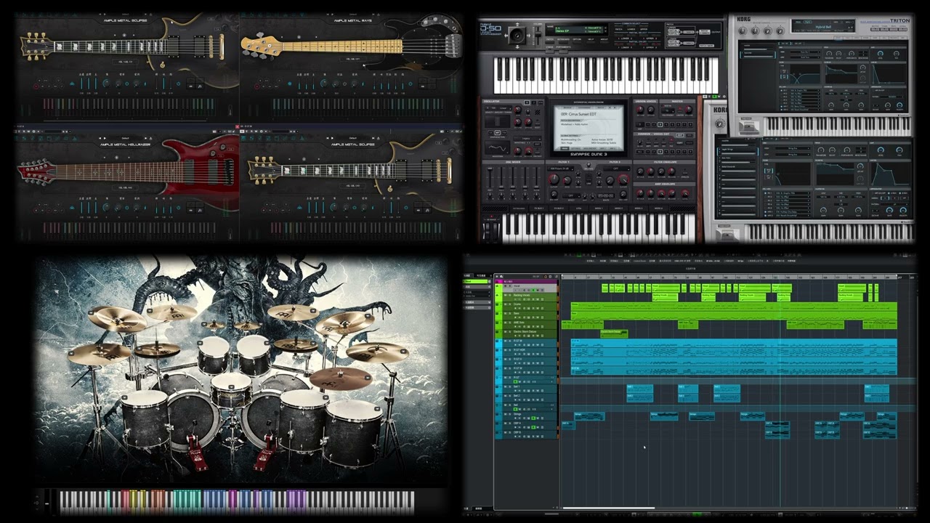Click the Add Track plus icon in DAW
The width and height of the screenshot is (930, 523).
pos(497,277)
